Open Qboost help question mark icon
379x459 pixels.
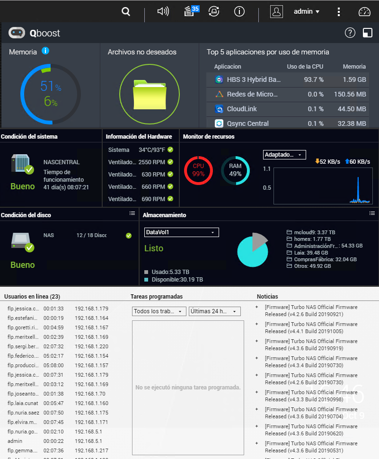350,33
